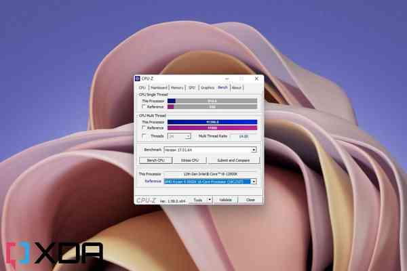This screenshot has height=271, width=407.
Task: Enable the Single Thread Reference checkbox
Action: tap(143, 106)
